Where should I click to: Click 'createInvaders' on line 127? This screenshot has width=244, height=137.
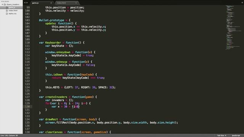(x=56, y=97)
